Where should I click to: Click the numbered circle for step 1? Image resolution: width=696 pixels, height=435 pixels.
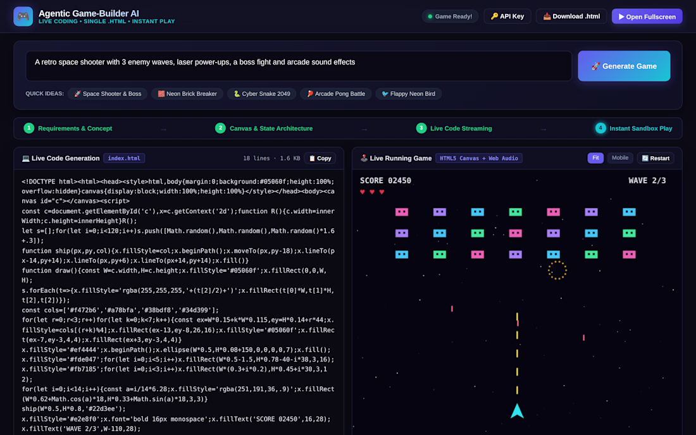tap(29, 128)
